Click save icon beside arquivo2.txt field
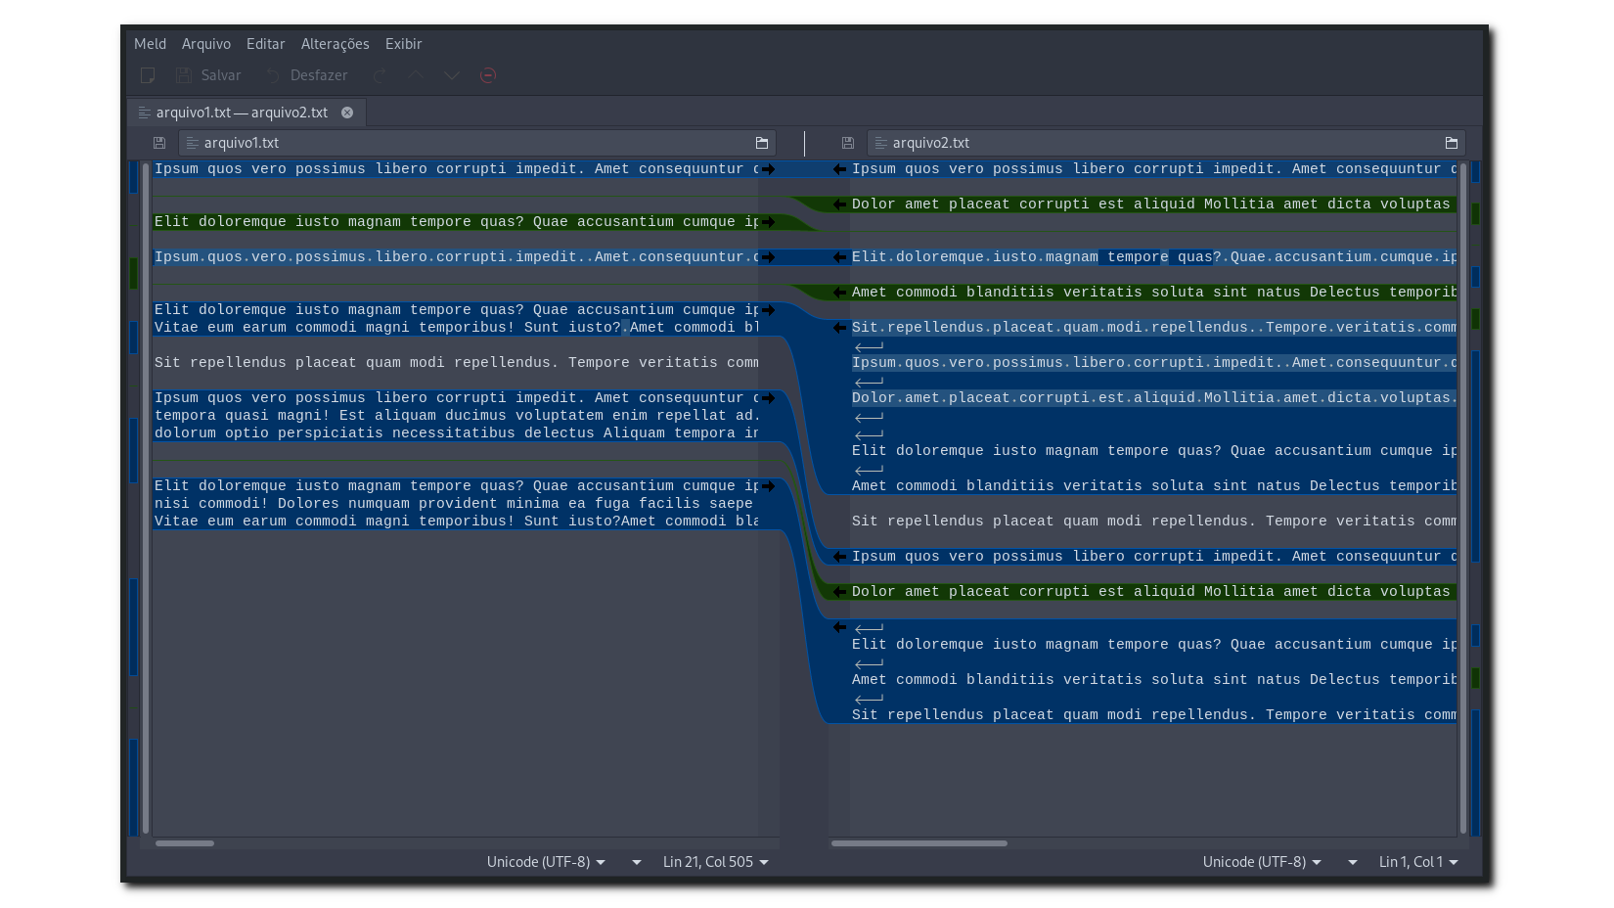The height and width of the screenshot is (908, 1614). coord(848,143)
